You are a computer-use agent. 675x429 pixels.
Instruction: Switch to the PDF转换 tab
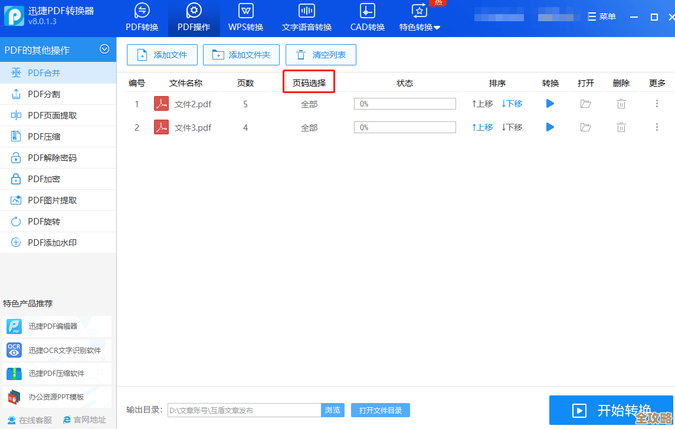pyautogui.click(x=142, y=18)
